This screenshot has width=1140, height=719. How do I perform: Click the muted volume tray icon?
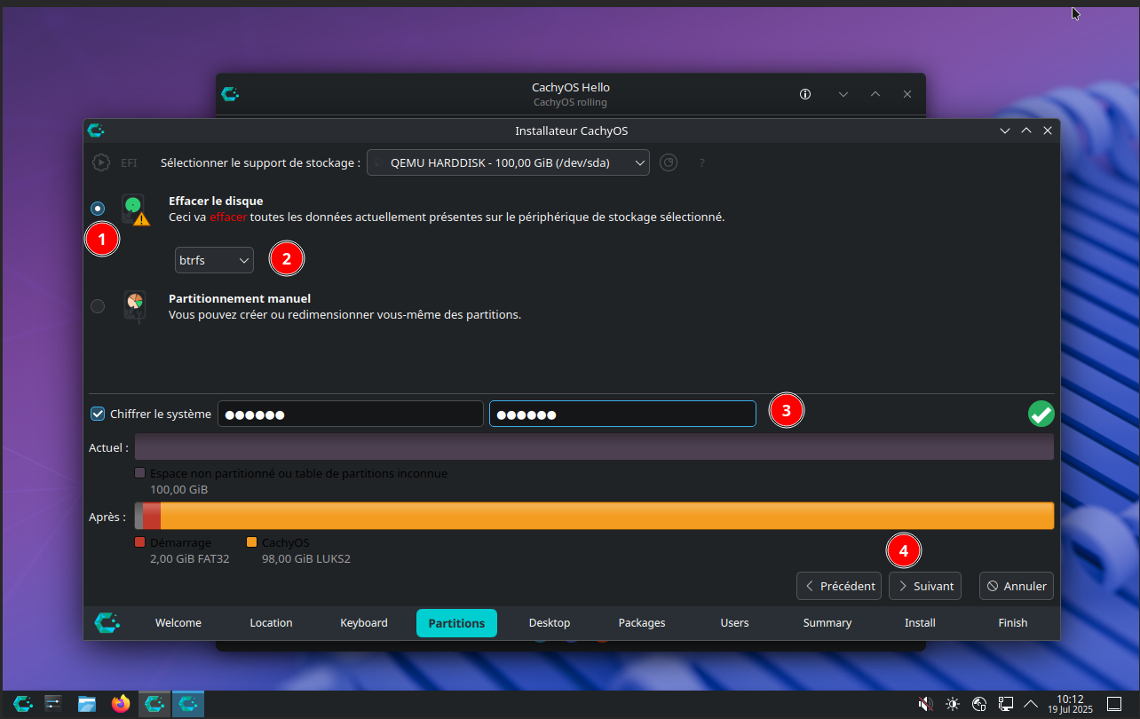click(925, 704)
